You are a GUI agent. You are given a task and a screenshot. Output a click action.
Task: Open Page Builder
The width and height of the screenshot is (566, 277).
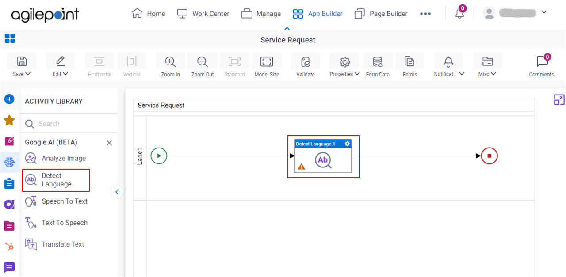381,14
